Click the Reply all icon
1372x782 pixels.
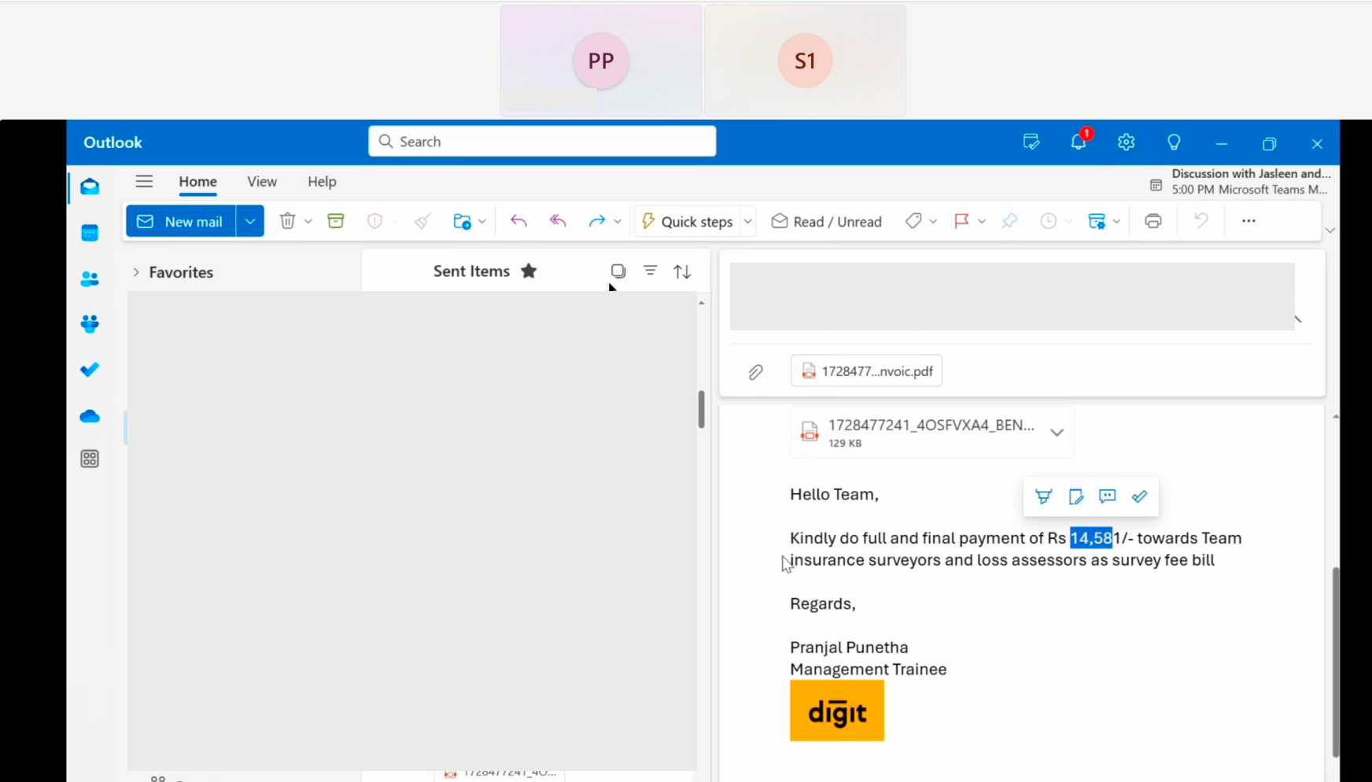click(558, 221)
